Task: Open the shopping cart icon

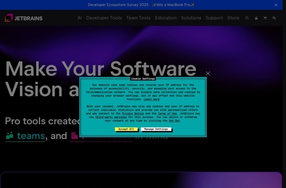Action: (x=265, y=18)
